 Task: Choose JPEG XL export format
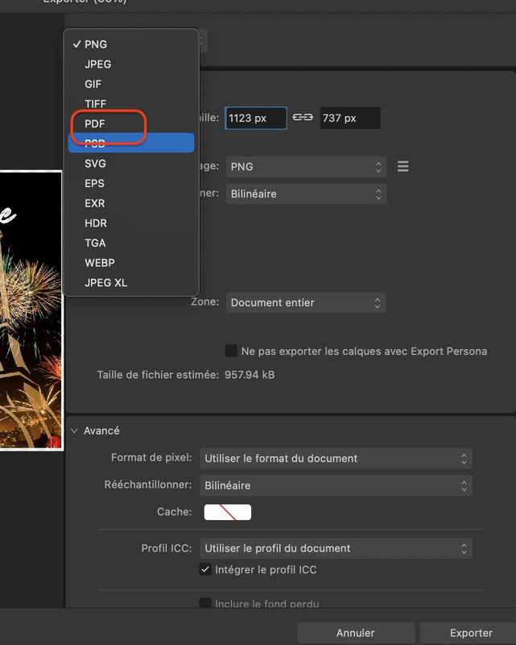[131, 283]
